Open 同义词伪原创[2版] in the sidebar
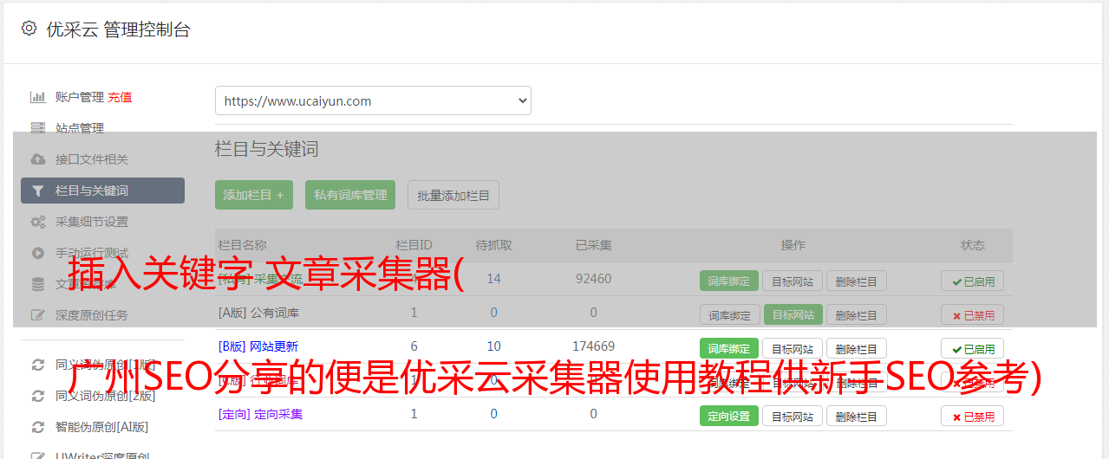Viewport: 1109px width, 459px height. click(x=106, y=396)
